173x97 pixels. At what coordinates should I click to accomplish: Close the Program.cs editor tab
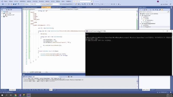tap(50, 7)
